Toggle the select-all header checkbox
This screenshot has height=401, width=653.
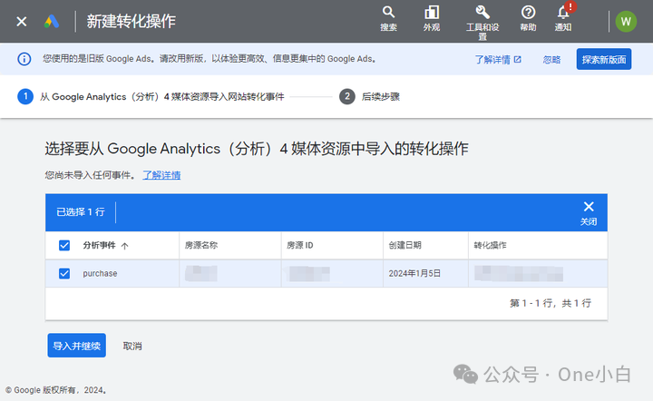coord(64,245)
